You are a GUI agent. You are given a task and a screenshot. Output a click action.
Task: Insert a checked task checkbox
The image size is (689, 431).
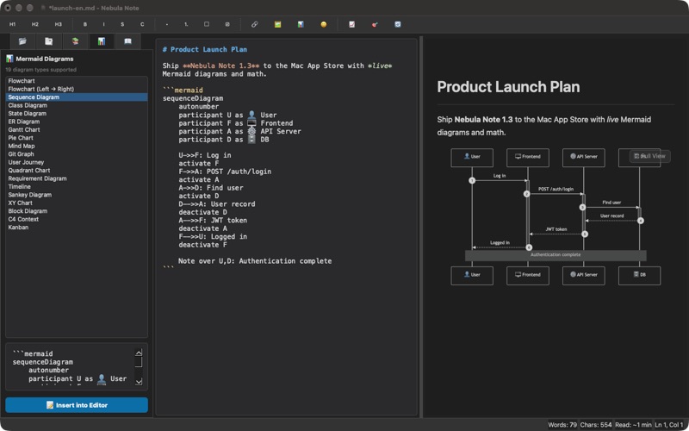click(x=227, y=25)
